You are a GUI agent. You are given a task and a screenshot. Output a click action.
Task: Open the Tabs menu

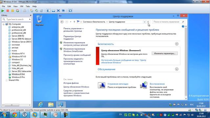coord(28,6)
